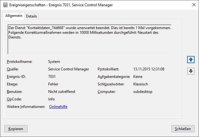Select the Allgemein tab

pyautogui.click(x=13, y=16)
